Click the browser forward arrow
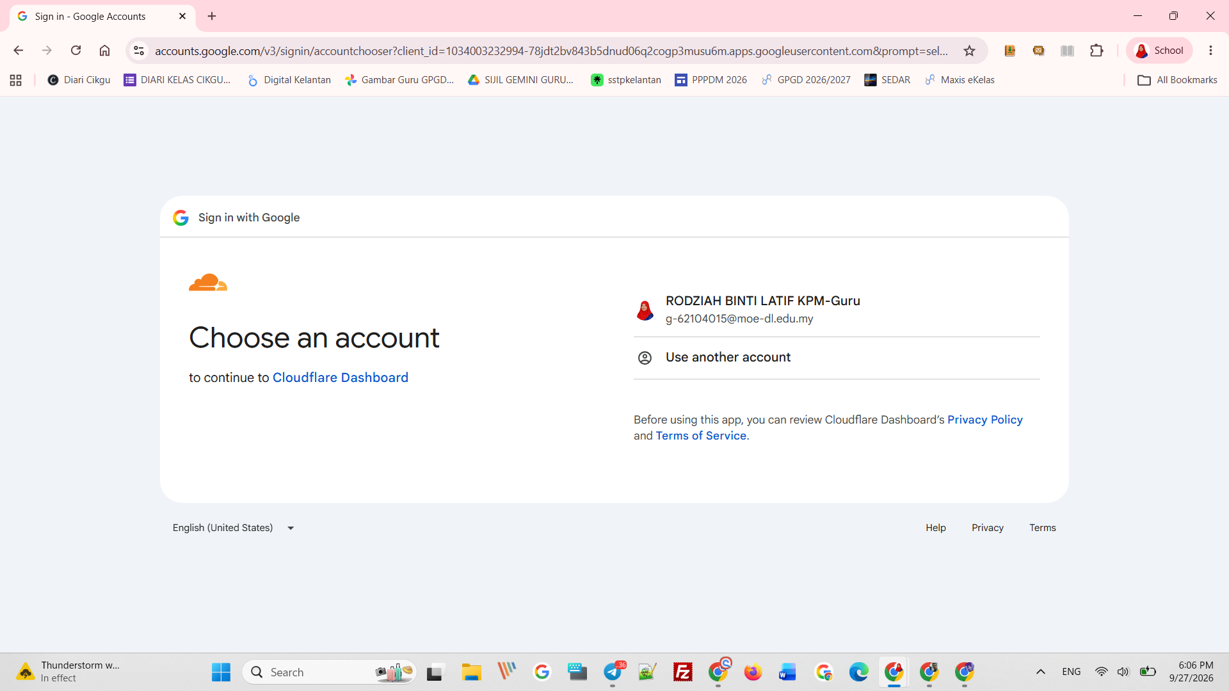Image resolution: width=1229 pixels, height=691 pixels. 47,51
